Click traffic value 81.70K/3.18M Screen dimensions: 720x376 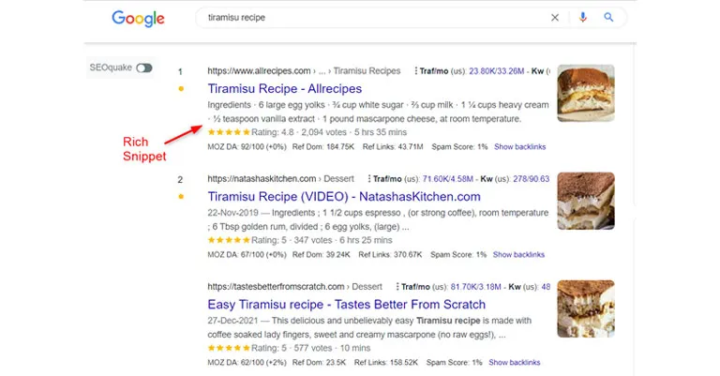pos(475,287)
